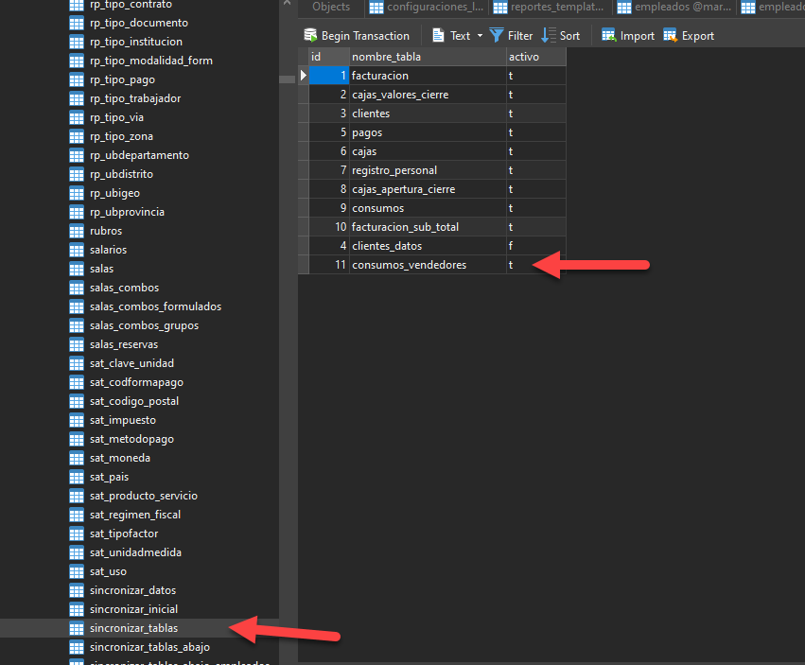Switch to the Objects tab
This screenshot has height=665, width=805.
[330, 8]
